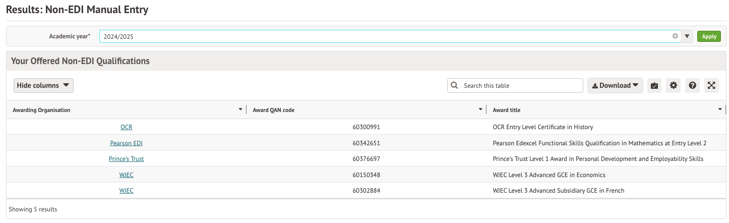The image size is (729, 223).
Task: Click the help question mark icon
Action: point(693,86)
